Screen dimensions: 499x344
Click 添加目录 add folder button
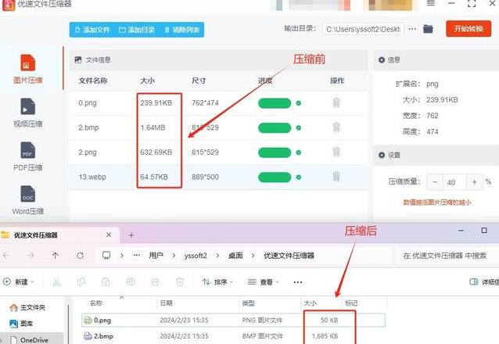[x=137, y=30]
